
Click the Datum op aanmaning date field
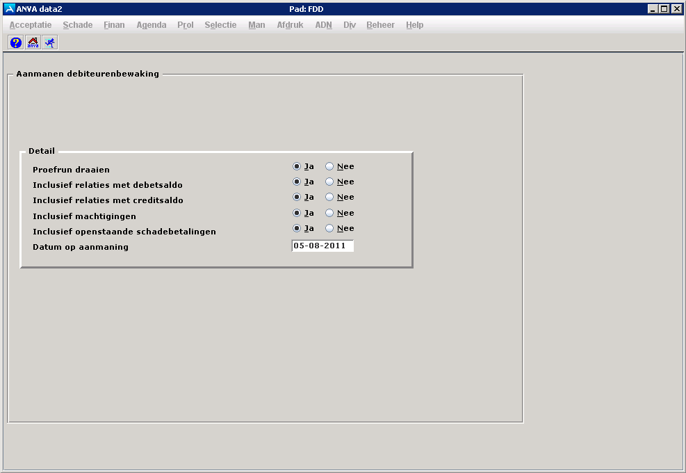[x=322, y=246]
